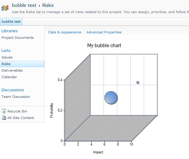Open the Advanced Properties link
The width and height of the screenshot is (189, 159).
pos(104,32)
